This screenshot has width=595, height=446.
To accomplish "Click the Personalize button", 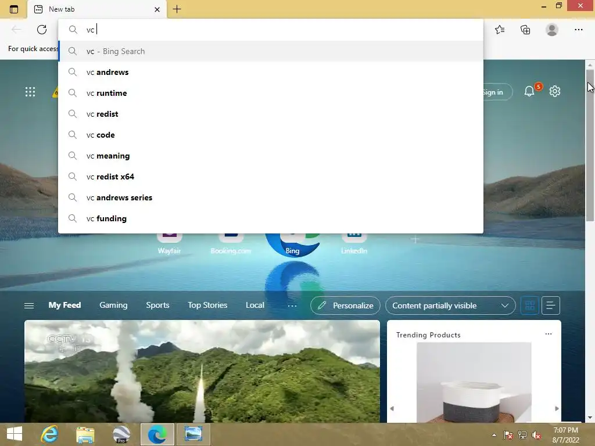I will pyautogui.click(x=345, y=305).
